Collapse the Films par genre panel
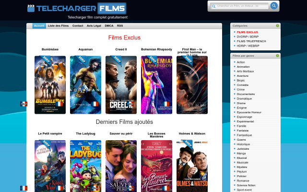The image size is (307, 192). click(277, 56)
